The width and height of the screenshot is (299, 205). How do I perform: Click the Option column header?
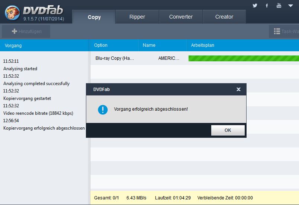114,45
